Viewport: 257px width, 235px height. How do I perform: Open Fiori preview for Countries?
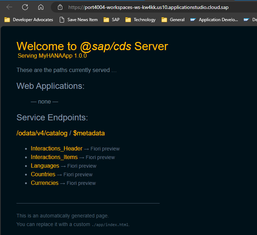tap(78, 174)
